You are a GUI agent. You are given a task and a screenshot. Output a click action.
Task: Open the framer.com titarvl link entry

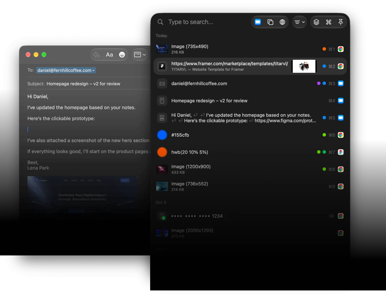click(250, 66)
